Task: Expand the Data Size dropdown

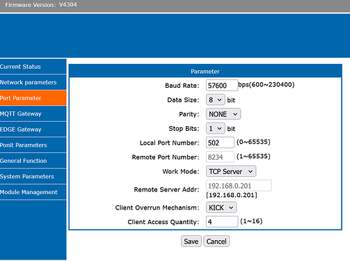Action: click(x=215, y=100)
